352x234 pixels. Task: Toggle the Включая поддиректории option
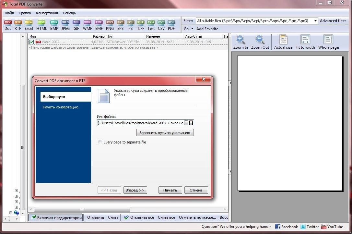(x=56, y=217)
